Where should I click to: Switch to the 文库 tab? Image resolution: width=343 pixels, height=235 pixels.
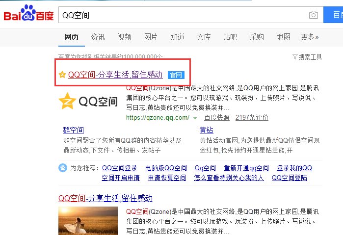pyautogui.click(x=204, y=37)
